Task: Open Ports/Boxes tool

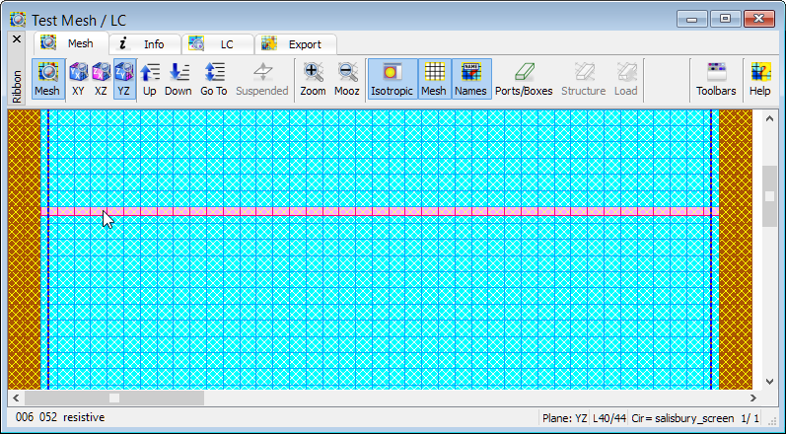Action: tap(524, 79)
